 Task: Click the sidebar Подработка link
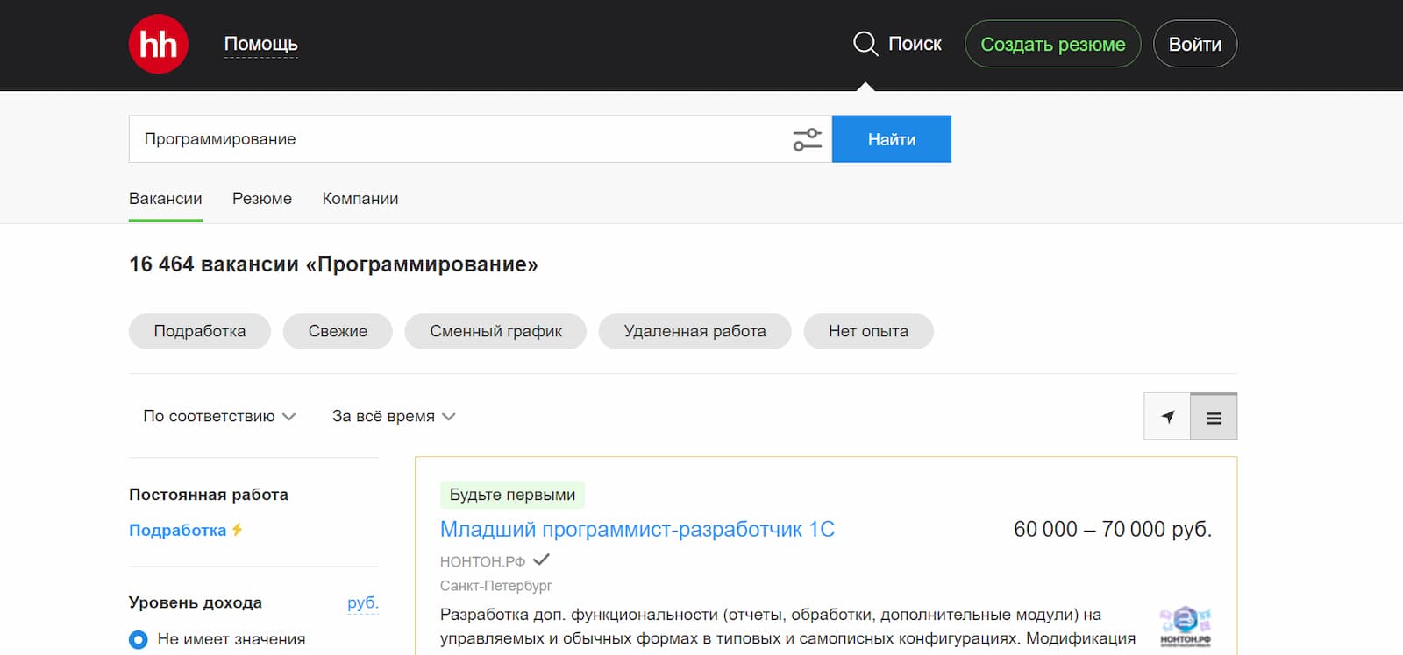tap(178, 531)
